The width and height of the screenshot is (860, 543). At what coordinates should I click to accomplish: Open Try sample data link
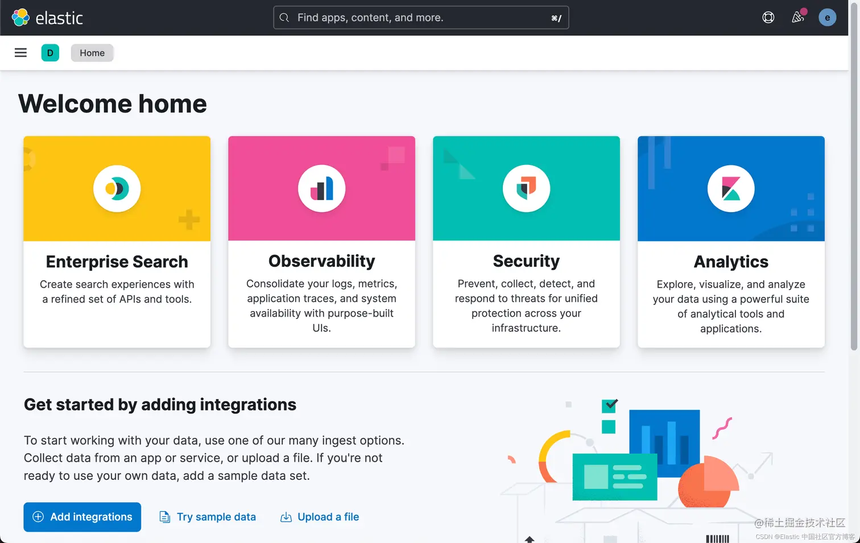pyautogui.click(x=216, y=517)
